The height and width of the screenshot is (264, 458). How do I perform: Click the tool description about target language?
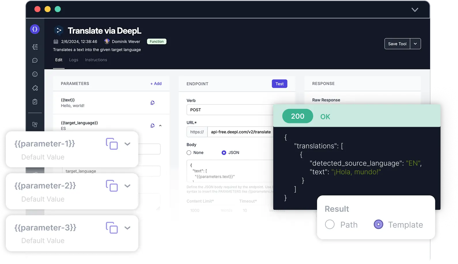(x=97, y=50)
